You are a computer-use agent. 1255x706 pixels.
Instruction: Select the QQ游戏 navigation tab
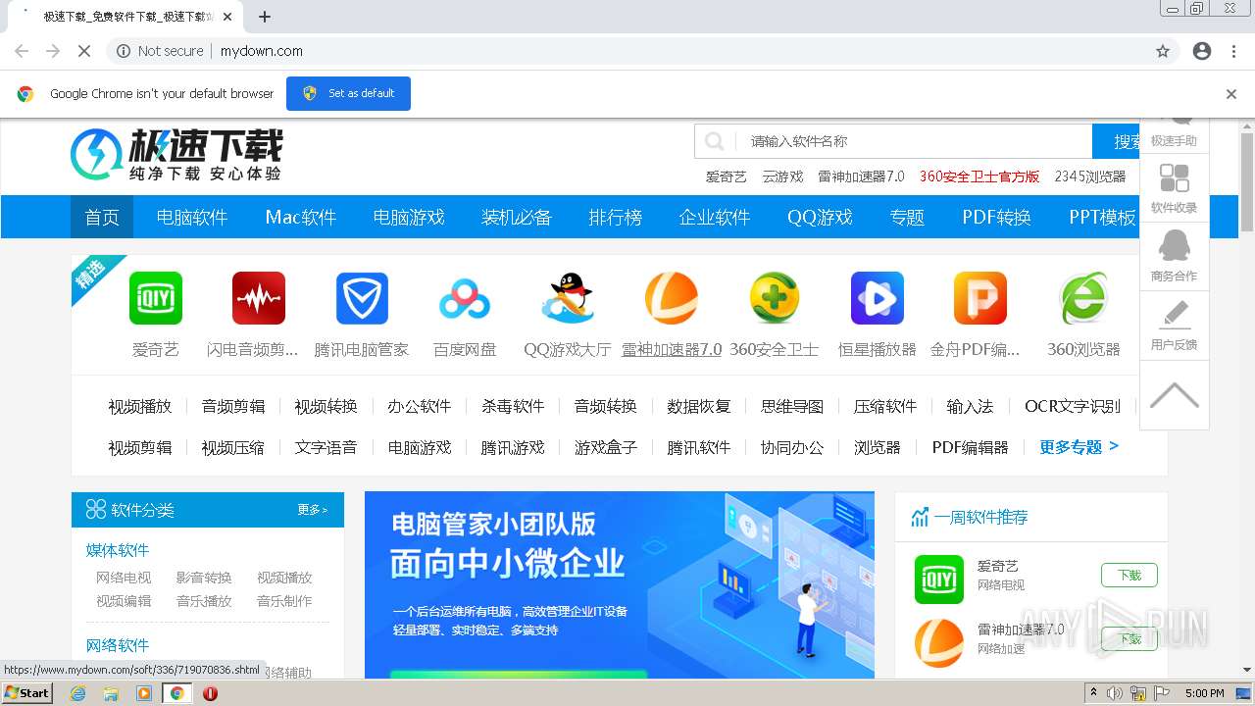(820, 217)
